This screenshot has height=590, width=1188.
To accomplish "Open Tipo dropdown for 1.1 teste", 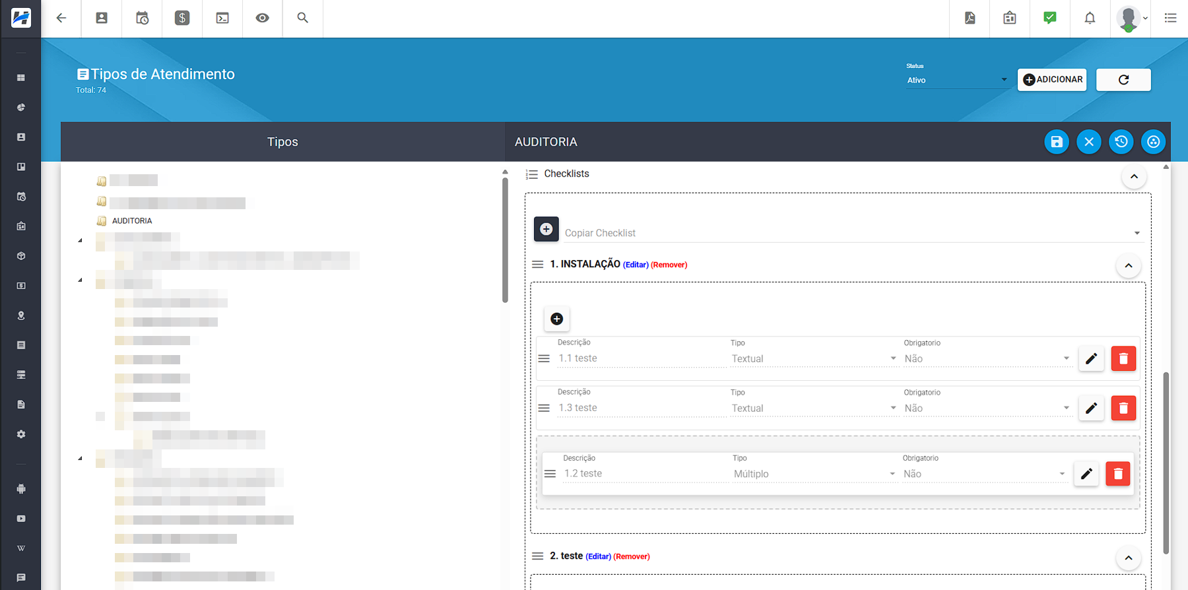I will click(814, 358).
